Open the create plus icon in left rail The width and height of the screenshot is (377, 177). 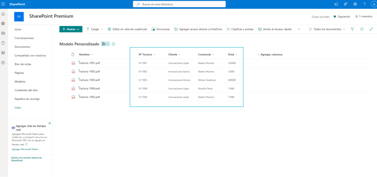pyautogui.click(x=3, y=63)
